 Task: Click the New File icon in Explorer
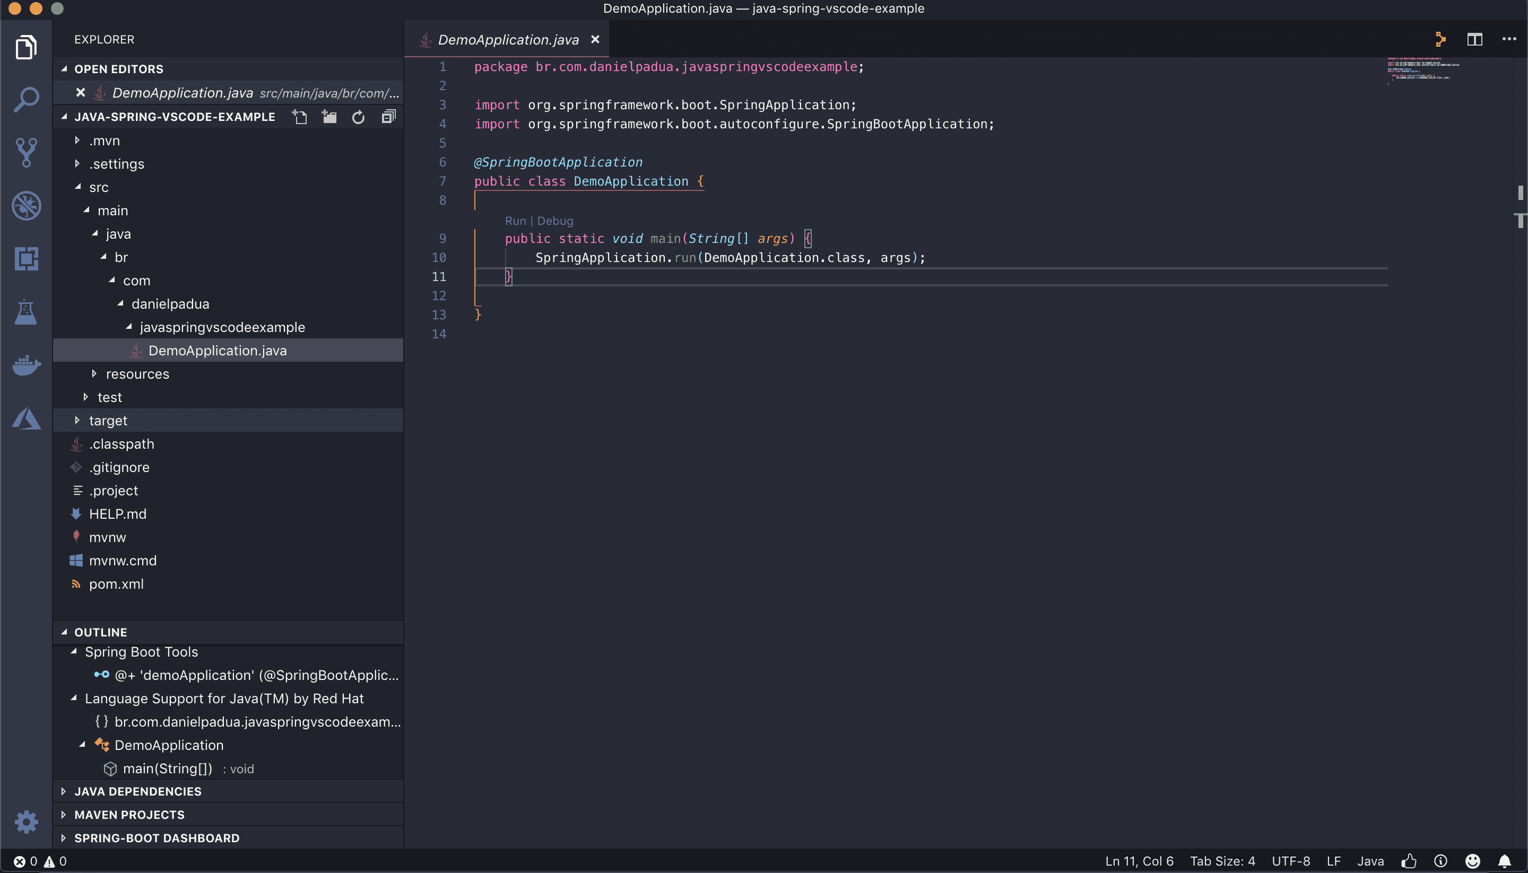coord(299,117)
